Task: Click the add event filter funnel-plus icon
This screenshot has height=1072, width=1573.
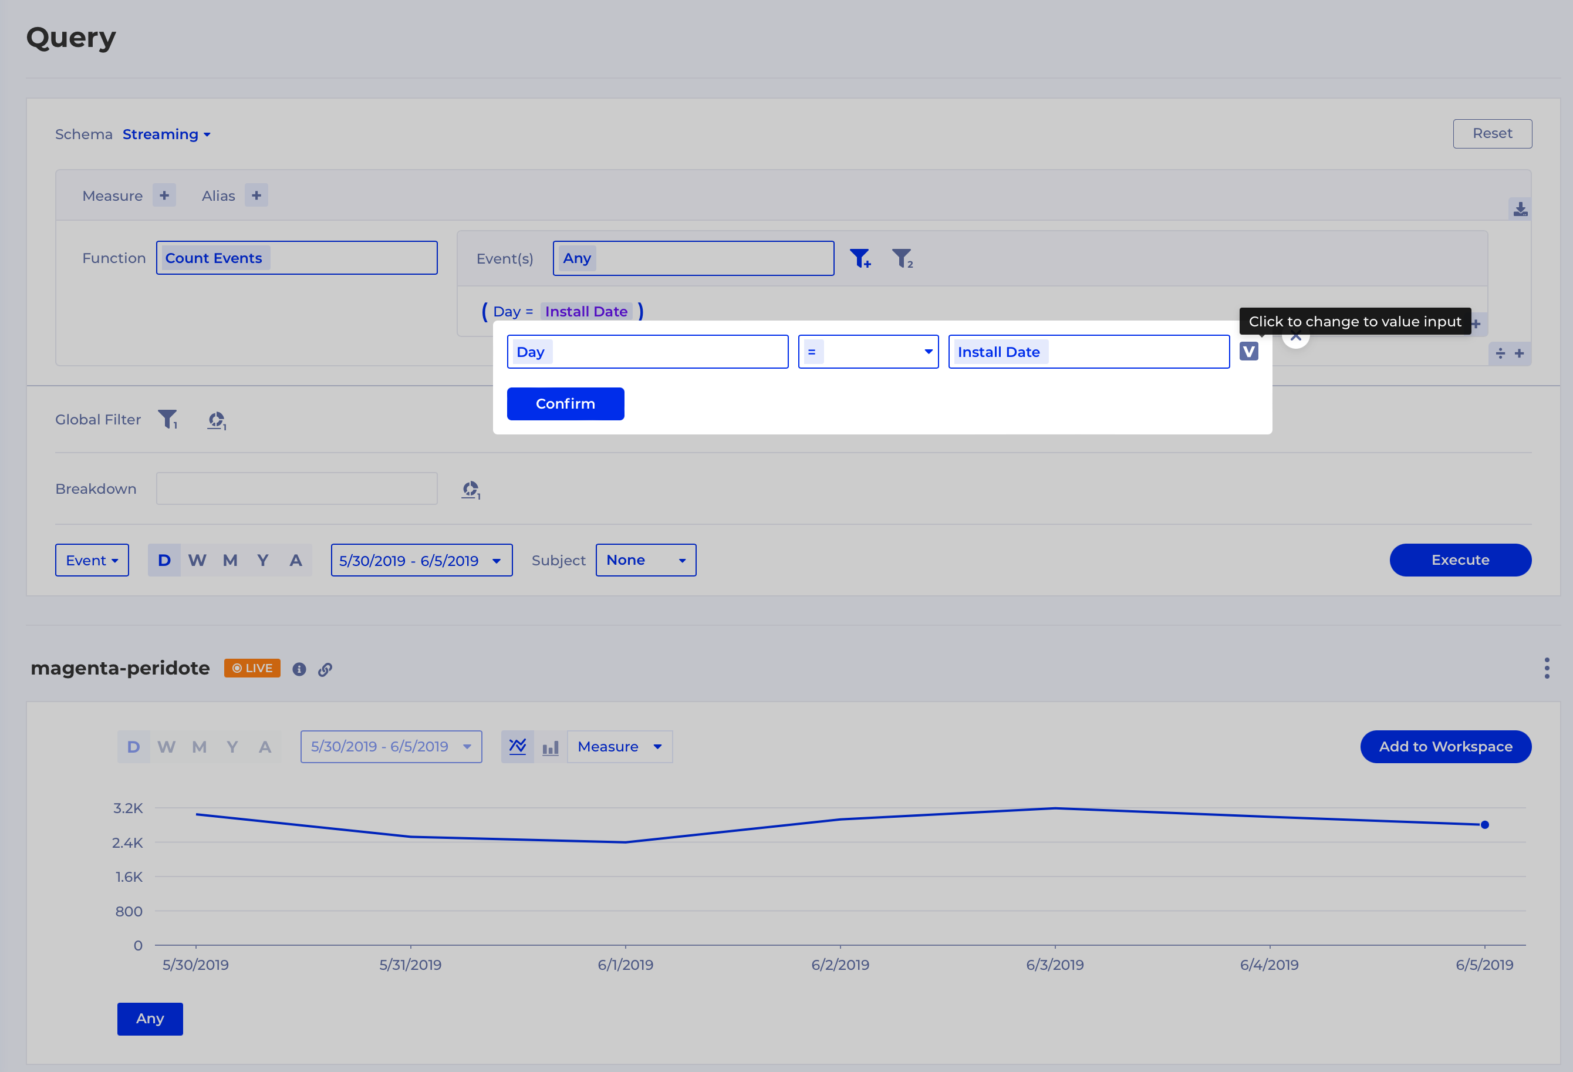Action: tap(860, 258)
